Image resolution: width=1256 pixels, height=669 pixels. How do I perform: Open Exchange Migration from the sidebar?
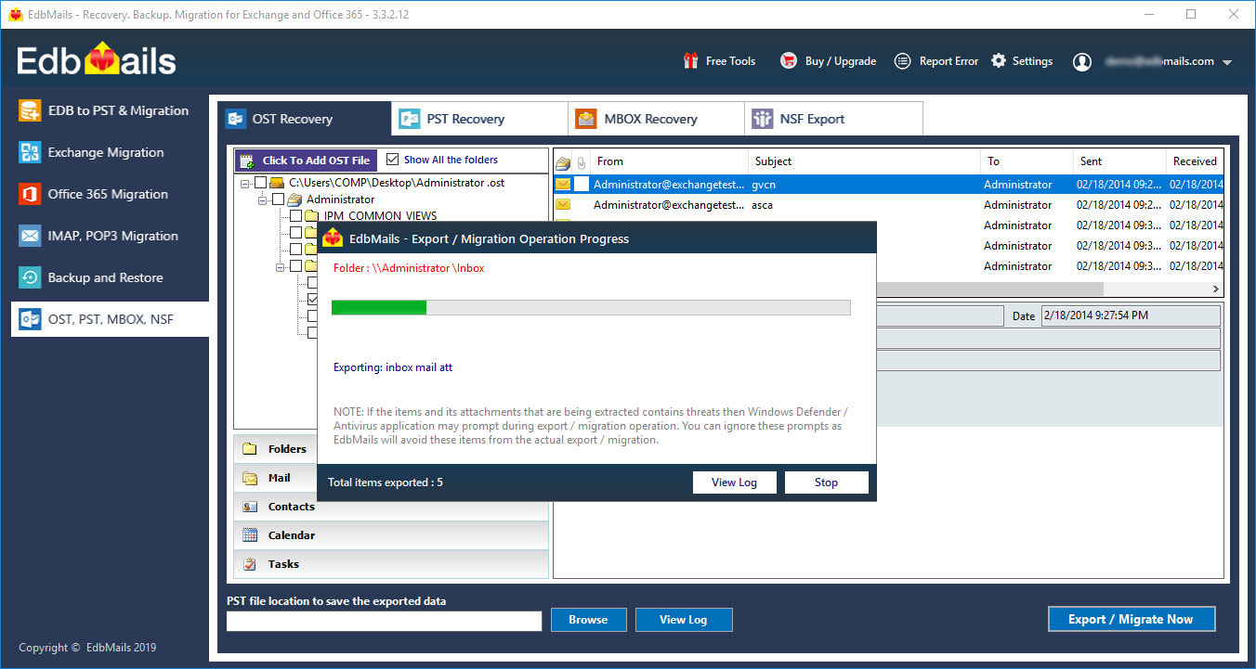[105, 152]
